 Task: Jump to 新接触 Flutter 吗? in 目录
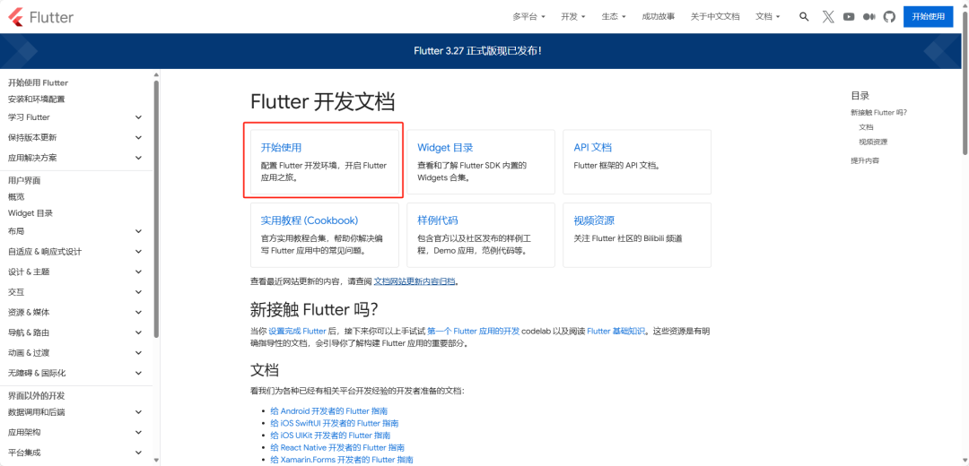(878, 112)
